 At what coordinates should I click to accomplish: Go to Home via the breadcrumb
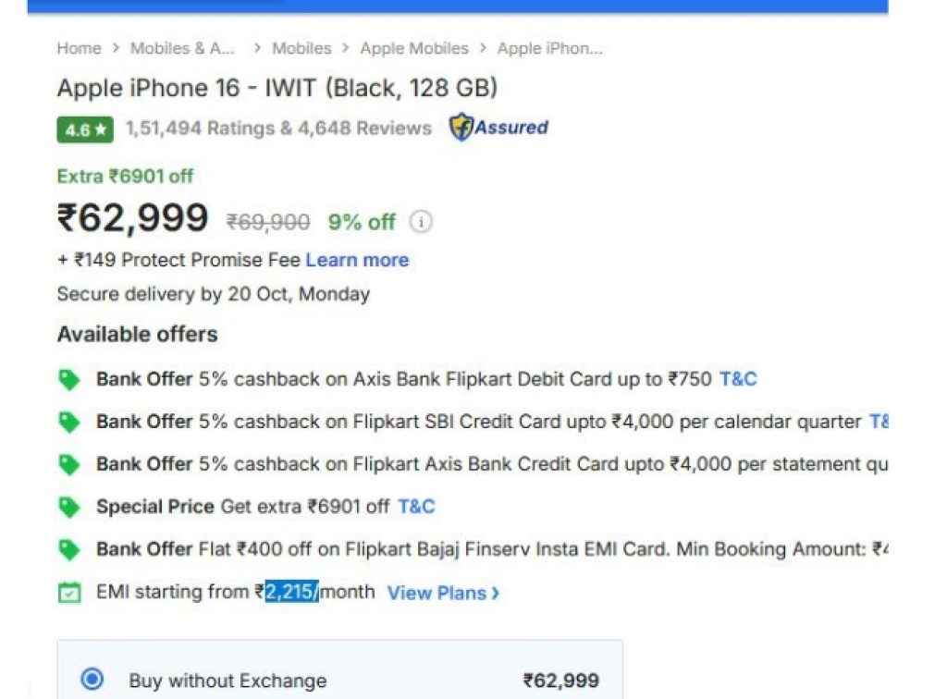[x=79, y=48]
